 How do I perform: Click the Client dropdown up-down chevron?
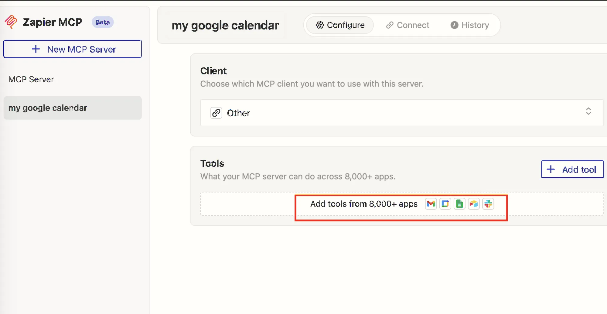588,111
